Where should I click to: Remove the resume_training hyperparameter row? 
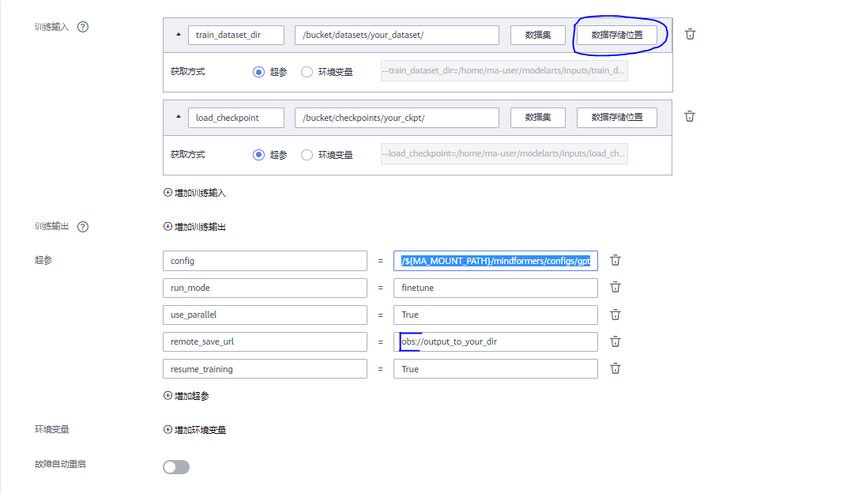[615, 368]
